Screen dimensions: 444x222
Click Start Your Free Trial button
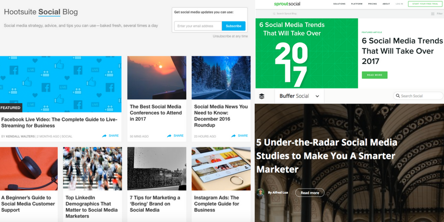point(425,4)
